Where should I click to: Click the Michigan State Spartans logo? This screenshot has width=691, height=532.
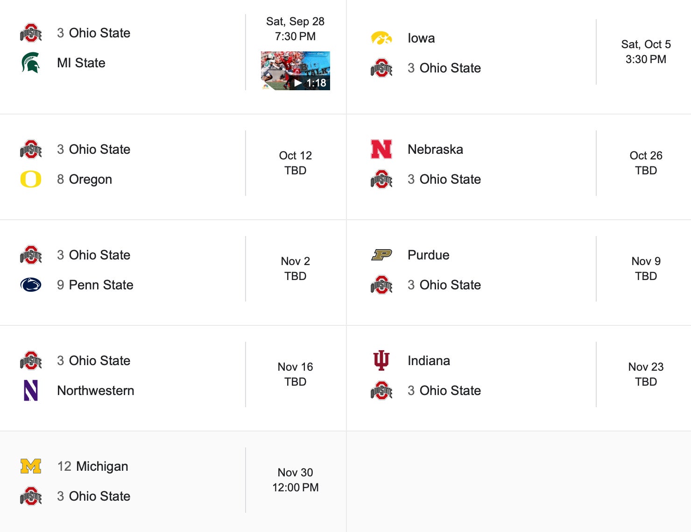[31, 63]
